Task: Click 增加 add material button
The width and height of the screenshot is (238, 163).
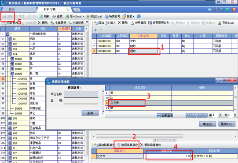Action: tap(99, 23)
